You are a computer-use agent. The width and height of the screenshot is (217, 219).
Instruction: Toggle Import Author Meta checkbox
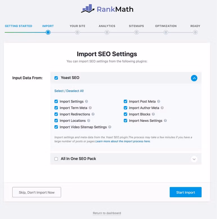click(126, 108)
